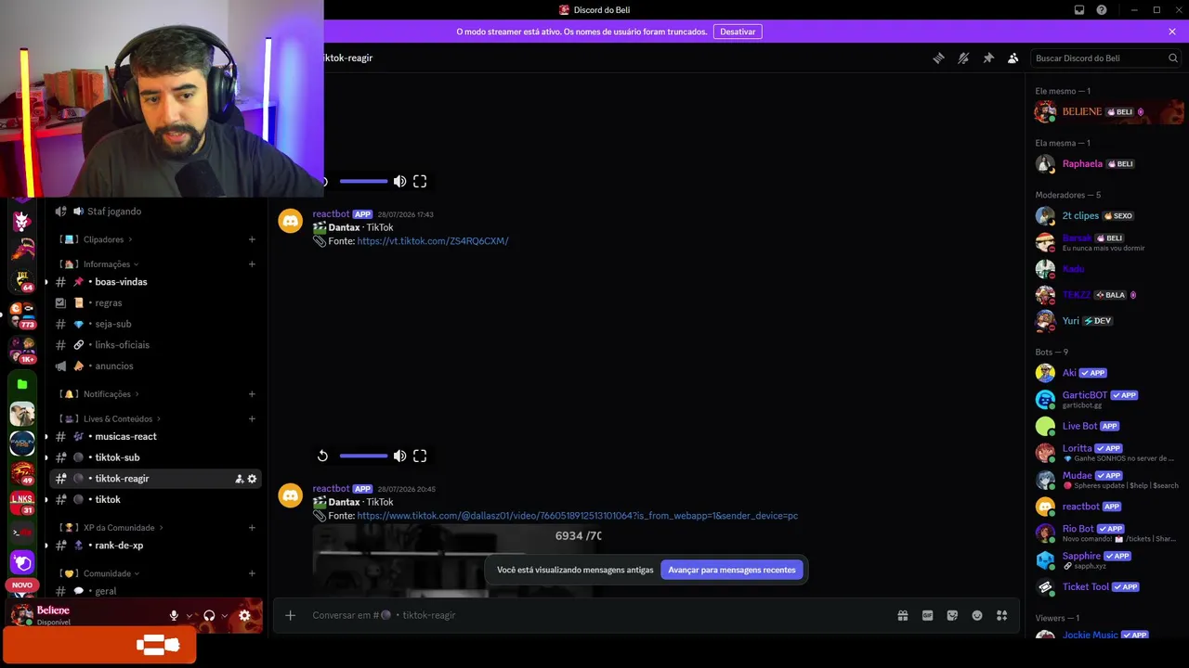Screen dimensions: 1189x668
Task: Open the green folder in server list
Action: [x=22, y=384]
